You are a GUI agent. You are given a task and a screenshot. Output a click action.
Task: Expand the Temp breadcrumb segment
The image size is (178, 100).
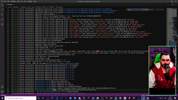click(33, 7)
